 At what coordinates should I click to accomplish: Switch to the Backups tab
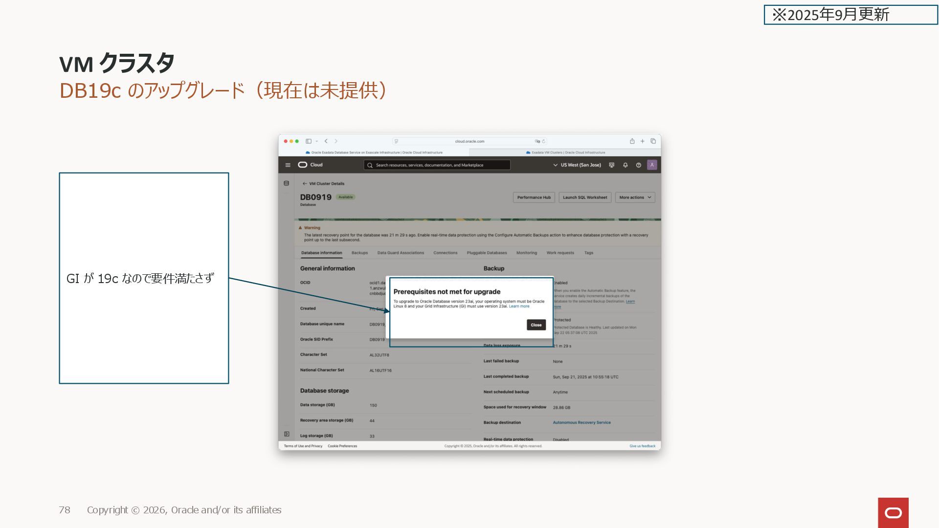[359, 253]
